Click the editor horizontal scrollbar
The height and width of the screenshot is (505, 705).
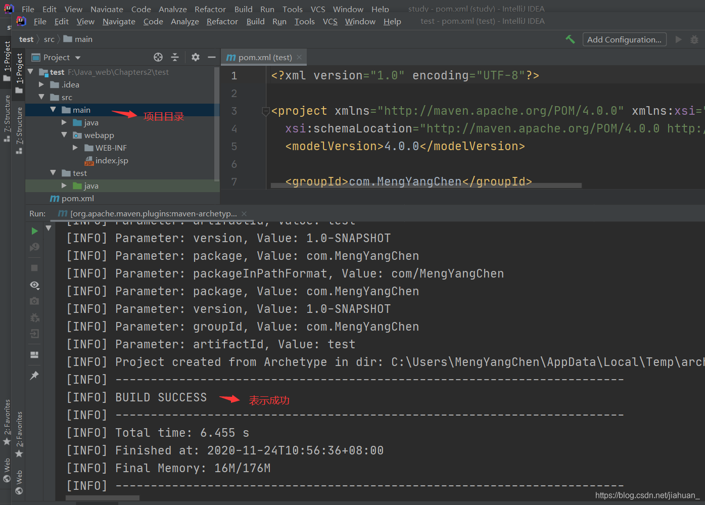tap(426, 186)
